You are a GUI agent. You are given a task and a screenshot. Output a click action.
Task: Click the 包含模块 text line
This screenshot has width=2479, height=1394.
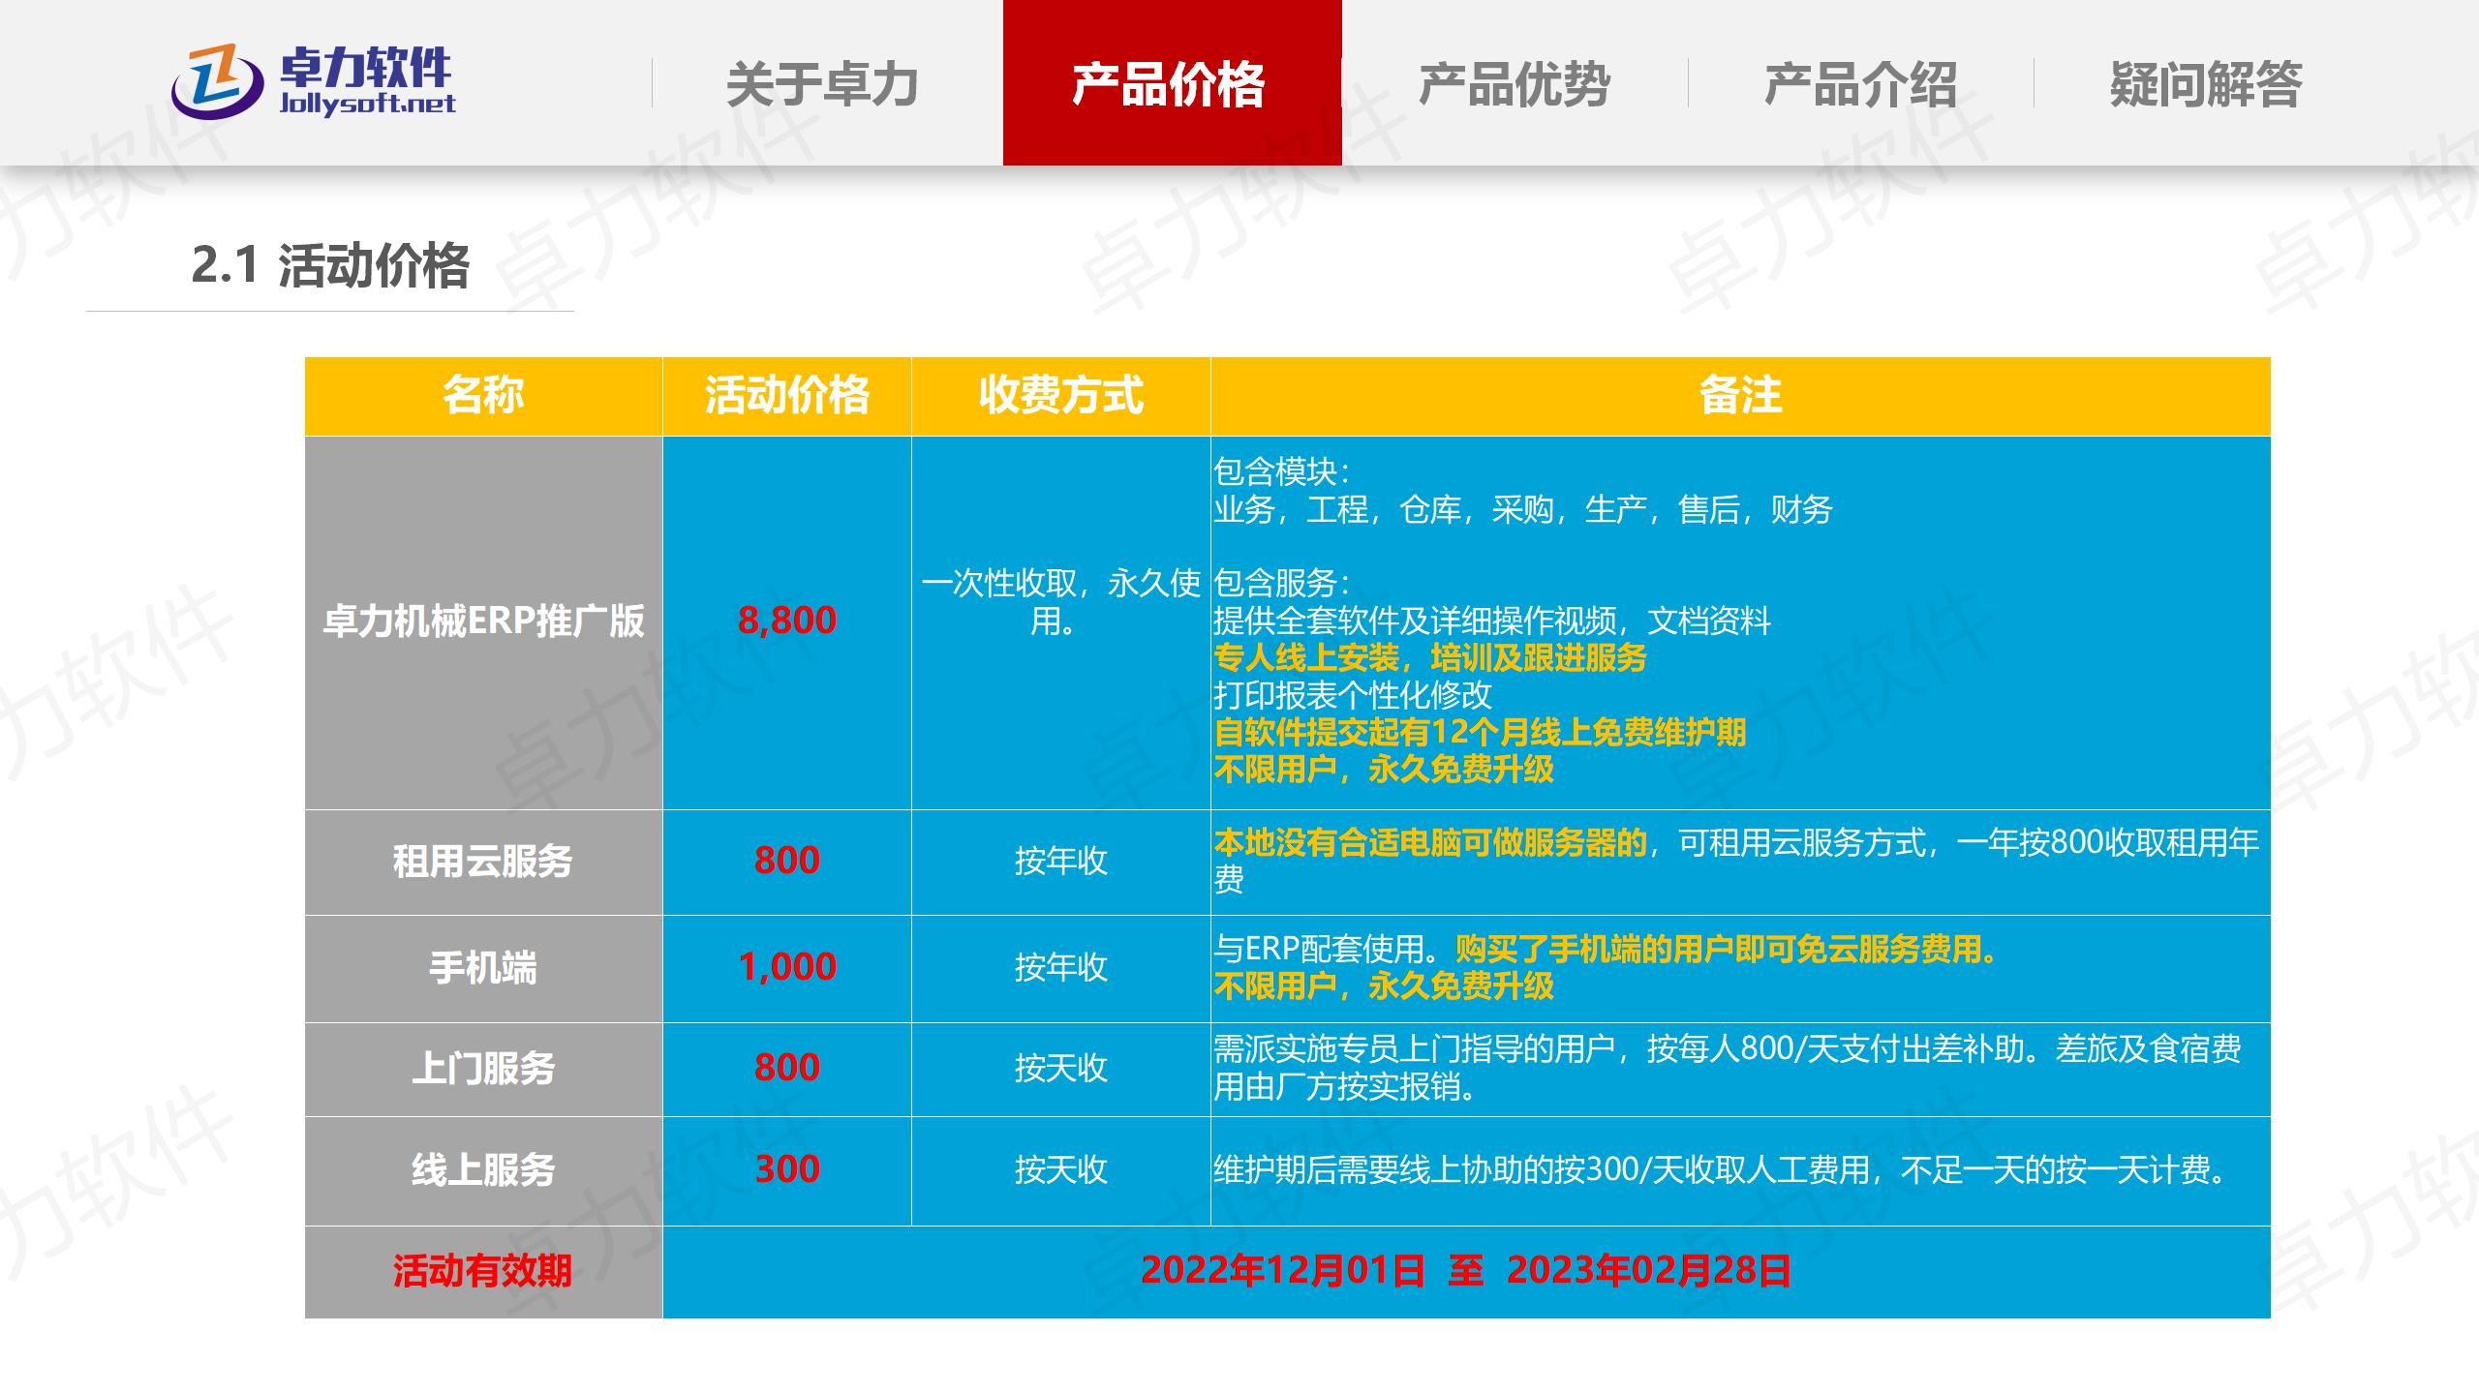tap(1282, 472)
